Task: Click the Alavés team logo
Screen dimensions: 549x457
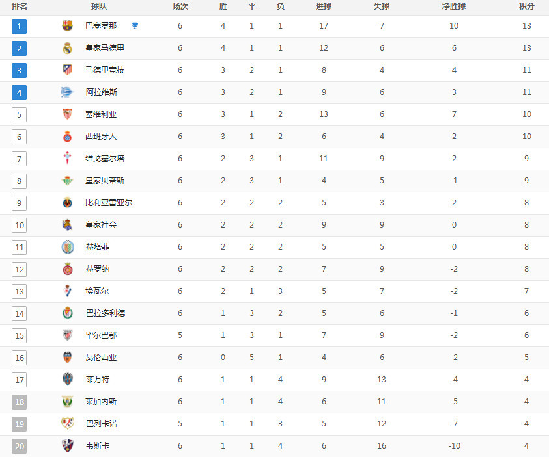Action: click(x=67, y=92)
